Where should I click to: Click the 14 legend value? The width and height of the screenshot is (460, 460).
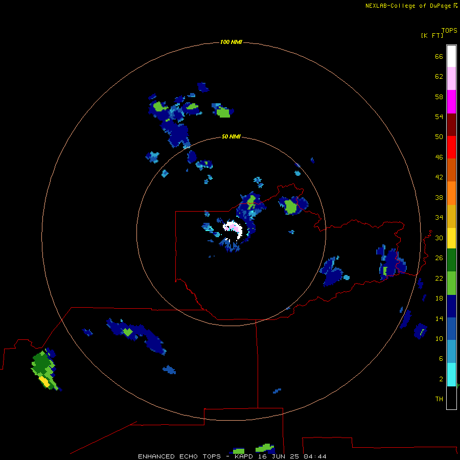(439, 318)
